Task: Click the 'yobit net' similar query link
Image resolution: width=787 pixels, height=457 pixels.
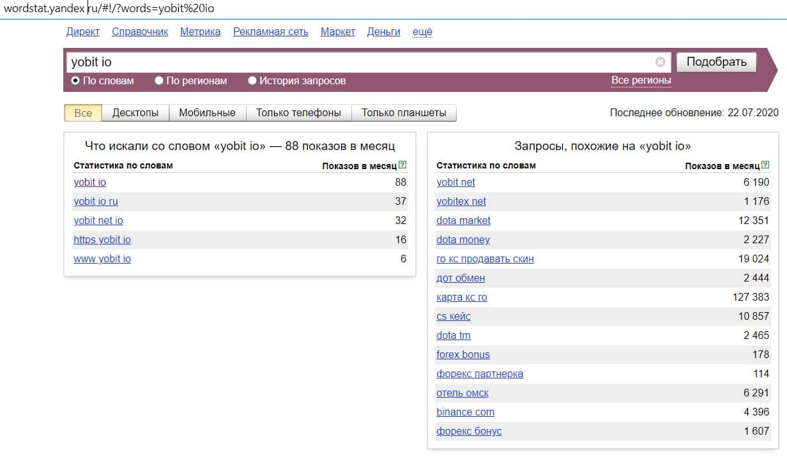Action: (455, 183)
